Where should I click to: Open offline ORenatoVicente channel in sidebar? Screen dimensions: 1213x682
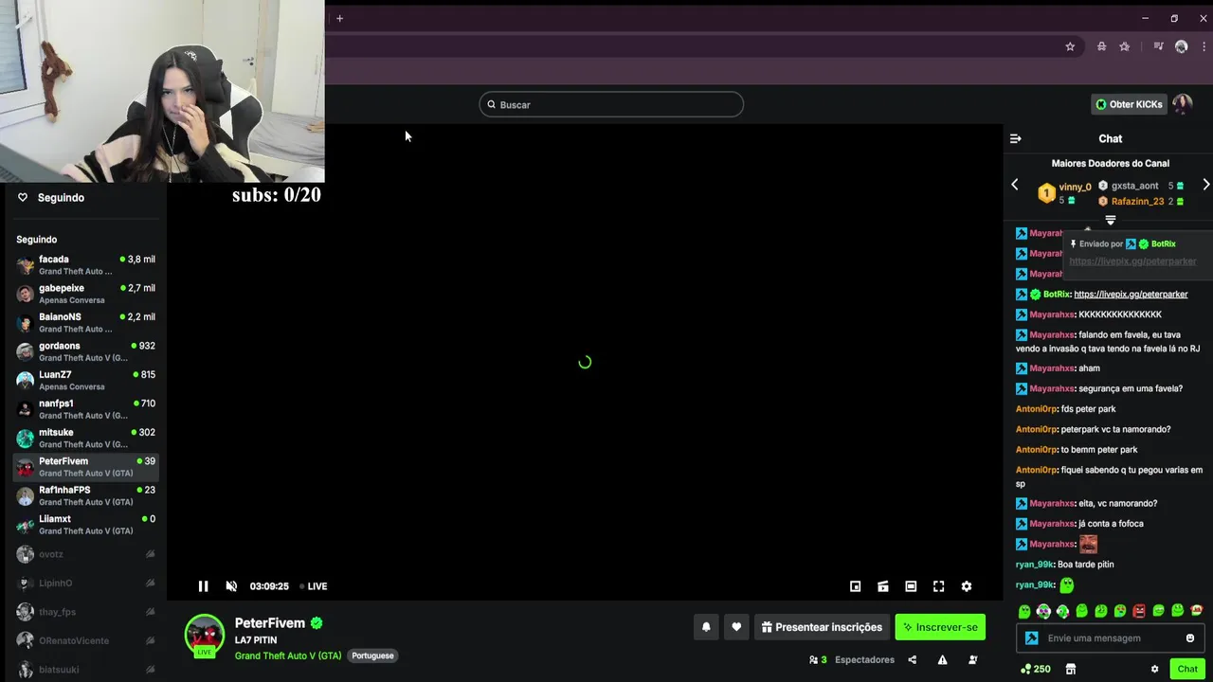(85, 640)
